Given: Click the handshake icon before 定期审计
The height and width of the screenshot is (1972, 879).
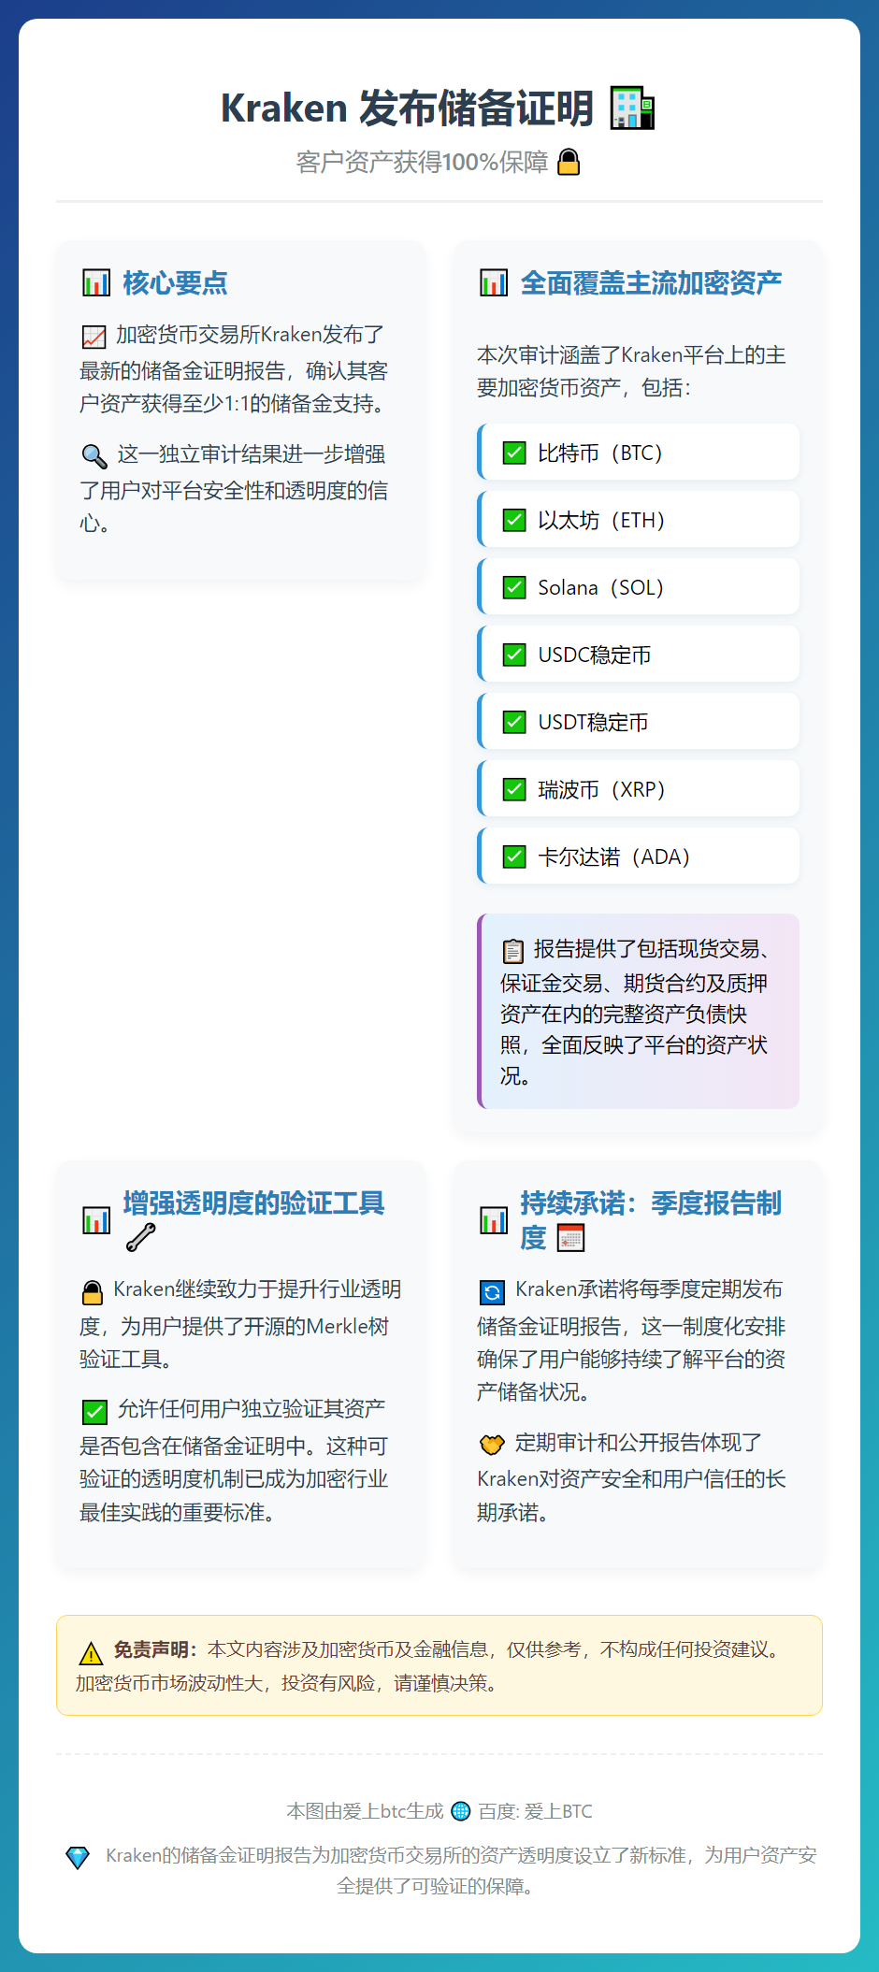Looking at the screenshot, I should 492,1445.
